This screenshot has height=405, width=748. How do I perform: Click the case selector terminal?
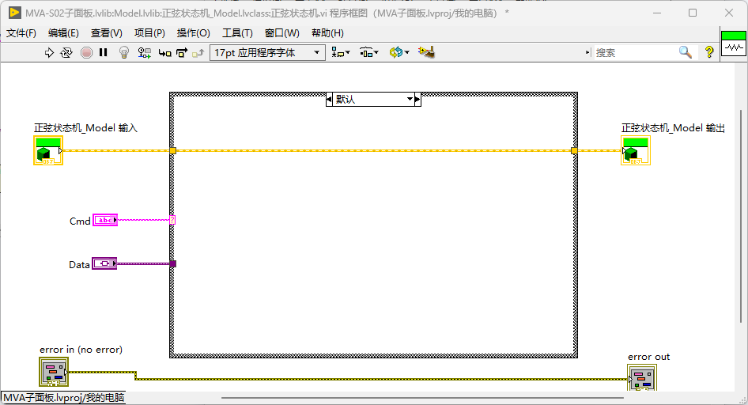pos(172,220)
